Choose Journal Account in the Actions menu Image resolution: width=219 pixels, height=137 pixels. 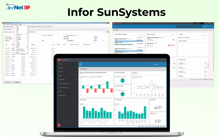point(20,49)
